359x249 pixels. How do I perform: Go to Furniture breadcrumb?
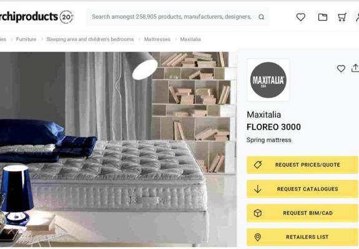tap(26, 39)
